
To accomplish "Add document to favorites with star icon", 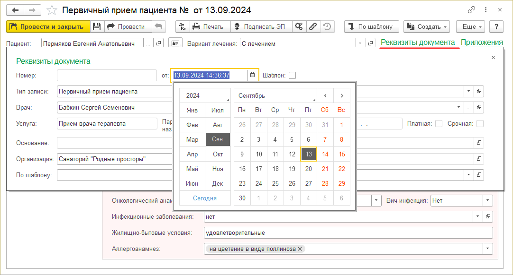I will tap(53, 10).
